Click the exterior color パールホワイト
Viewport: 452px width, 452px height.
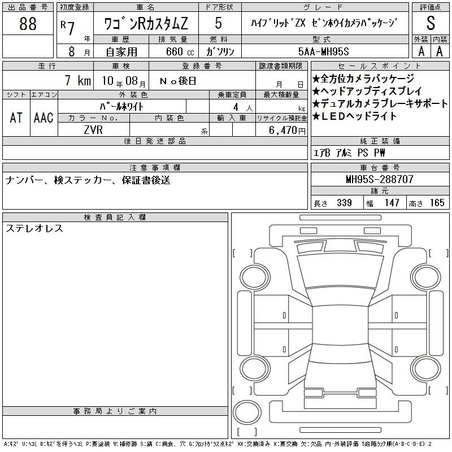tap(121, 107)
